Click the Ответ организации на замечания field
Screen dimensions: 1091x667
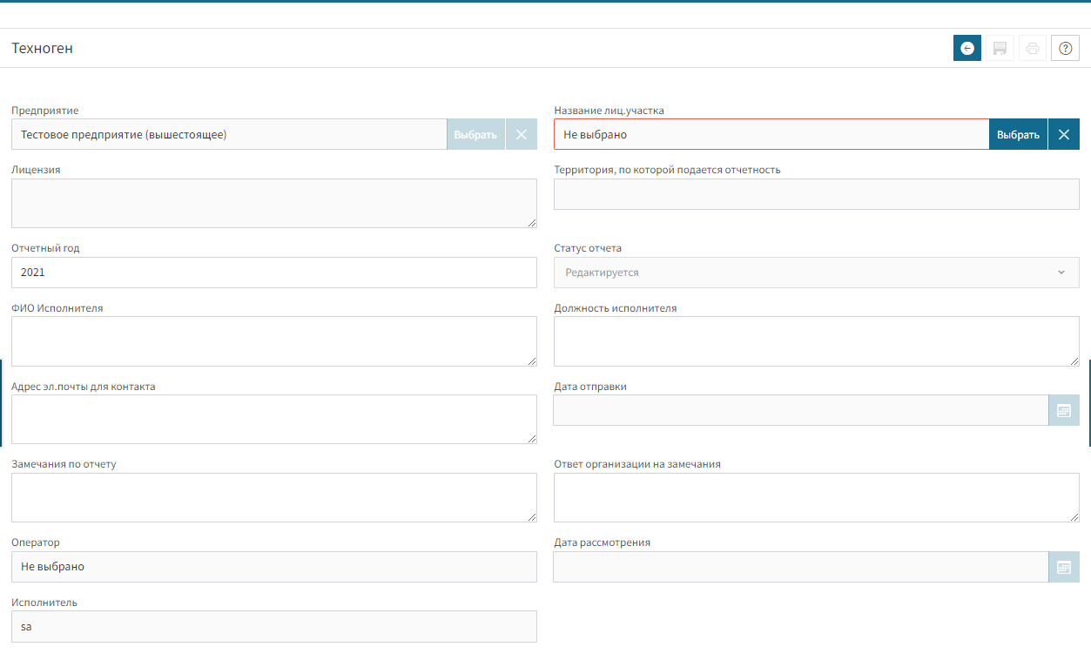[816, 497]
